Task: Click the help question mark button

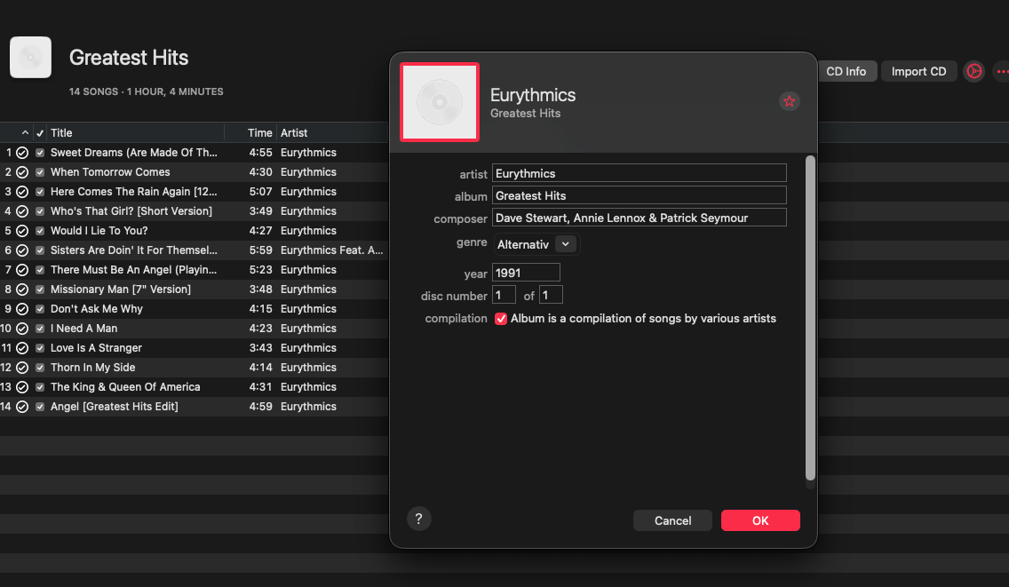Action: (419, 519)
